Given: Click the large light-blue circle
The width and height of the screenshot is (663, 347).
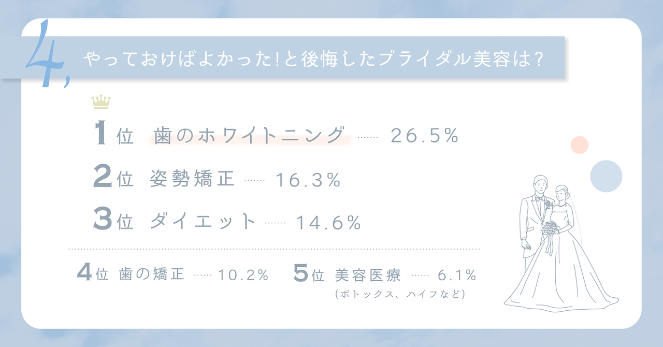Looking at the screenshot, I should (606, 176).
